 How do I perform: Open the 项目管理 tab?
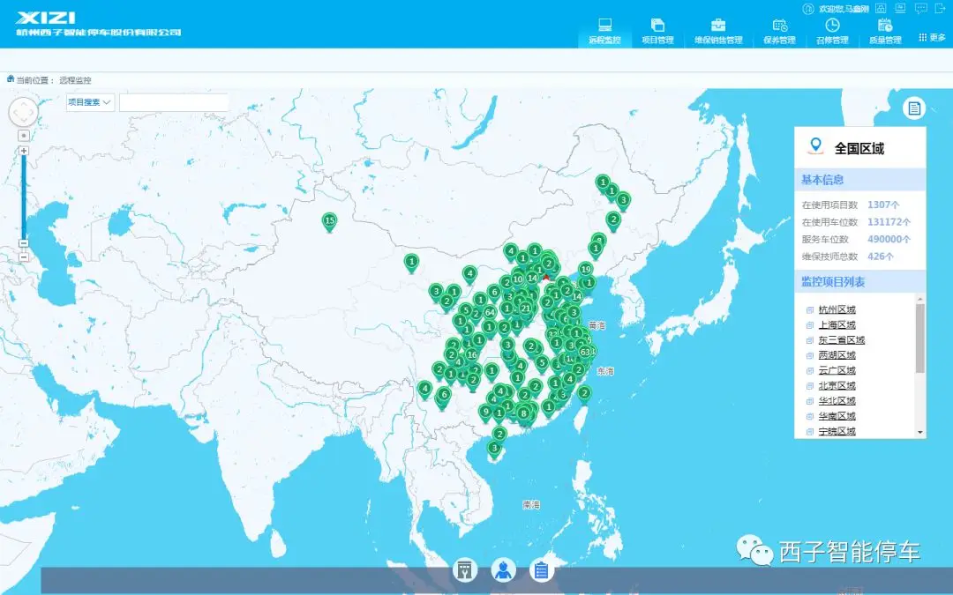pos(657,31)
